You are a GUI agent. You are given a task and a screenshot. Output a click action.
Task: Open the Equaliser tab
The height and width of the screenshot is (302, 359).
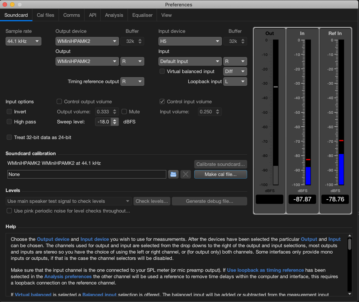click(x=142, y=15)
